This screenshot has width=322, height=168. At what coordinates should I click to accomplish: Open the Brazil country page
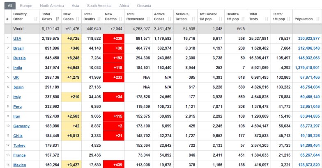[19, 48]
